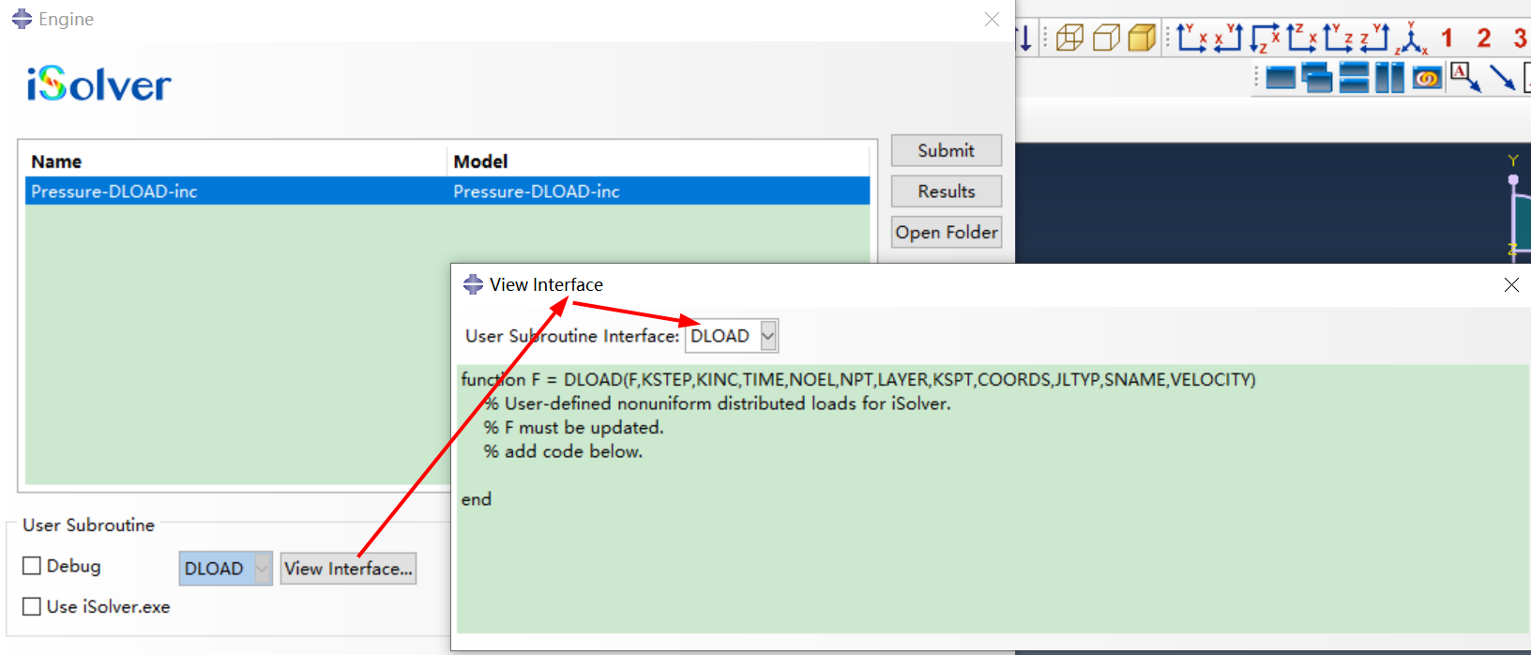Toggle the Use iSolver.exe checkbox
The image size is (1531, 655).
pos(32,607)
